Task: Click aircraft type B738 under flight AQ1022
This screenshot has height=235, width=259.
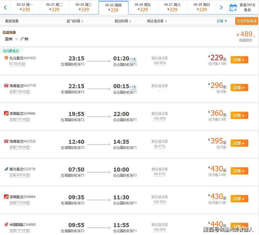Action: pos(17,64)
